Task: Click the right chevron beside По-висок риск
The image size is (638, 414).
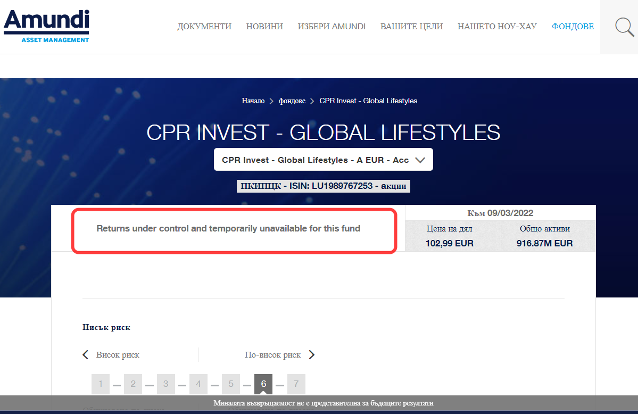Action: (312, 355)
